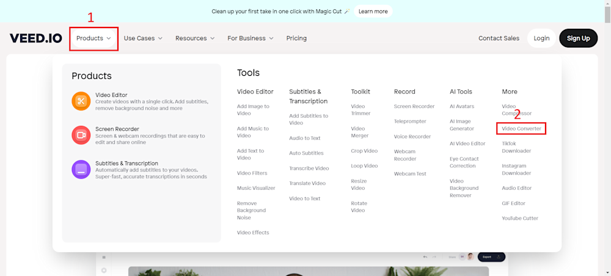This screenshot has width=611, height=276.
Task: Click Learn more in the Magic Cut banner
Action: tap(373, 11)
